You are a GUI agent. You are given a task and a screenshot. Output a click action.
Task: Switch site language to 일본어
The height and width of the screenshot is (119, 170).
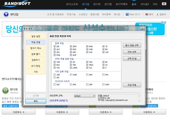point(161,14)
